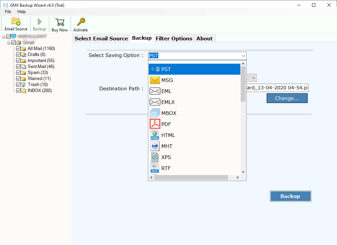Viewport: 337px width, 245px height.
Task: Click the blue Backup button
Action: [290, 196]
